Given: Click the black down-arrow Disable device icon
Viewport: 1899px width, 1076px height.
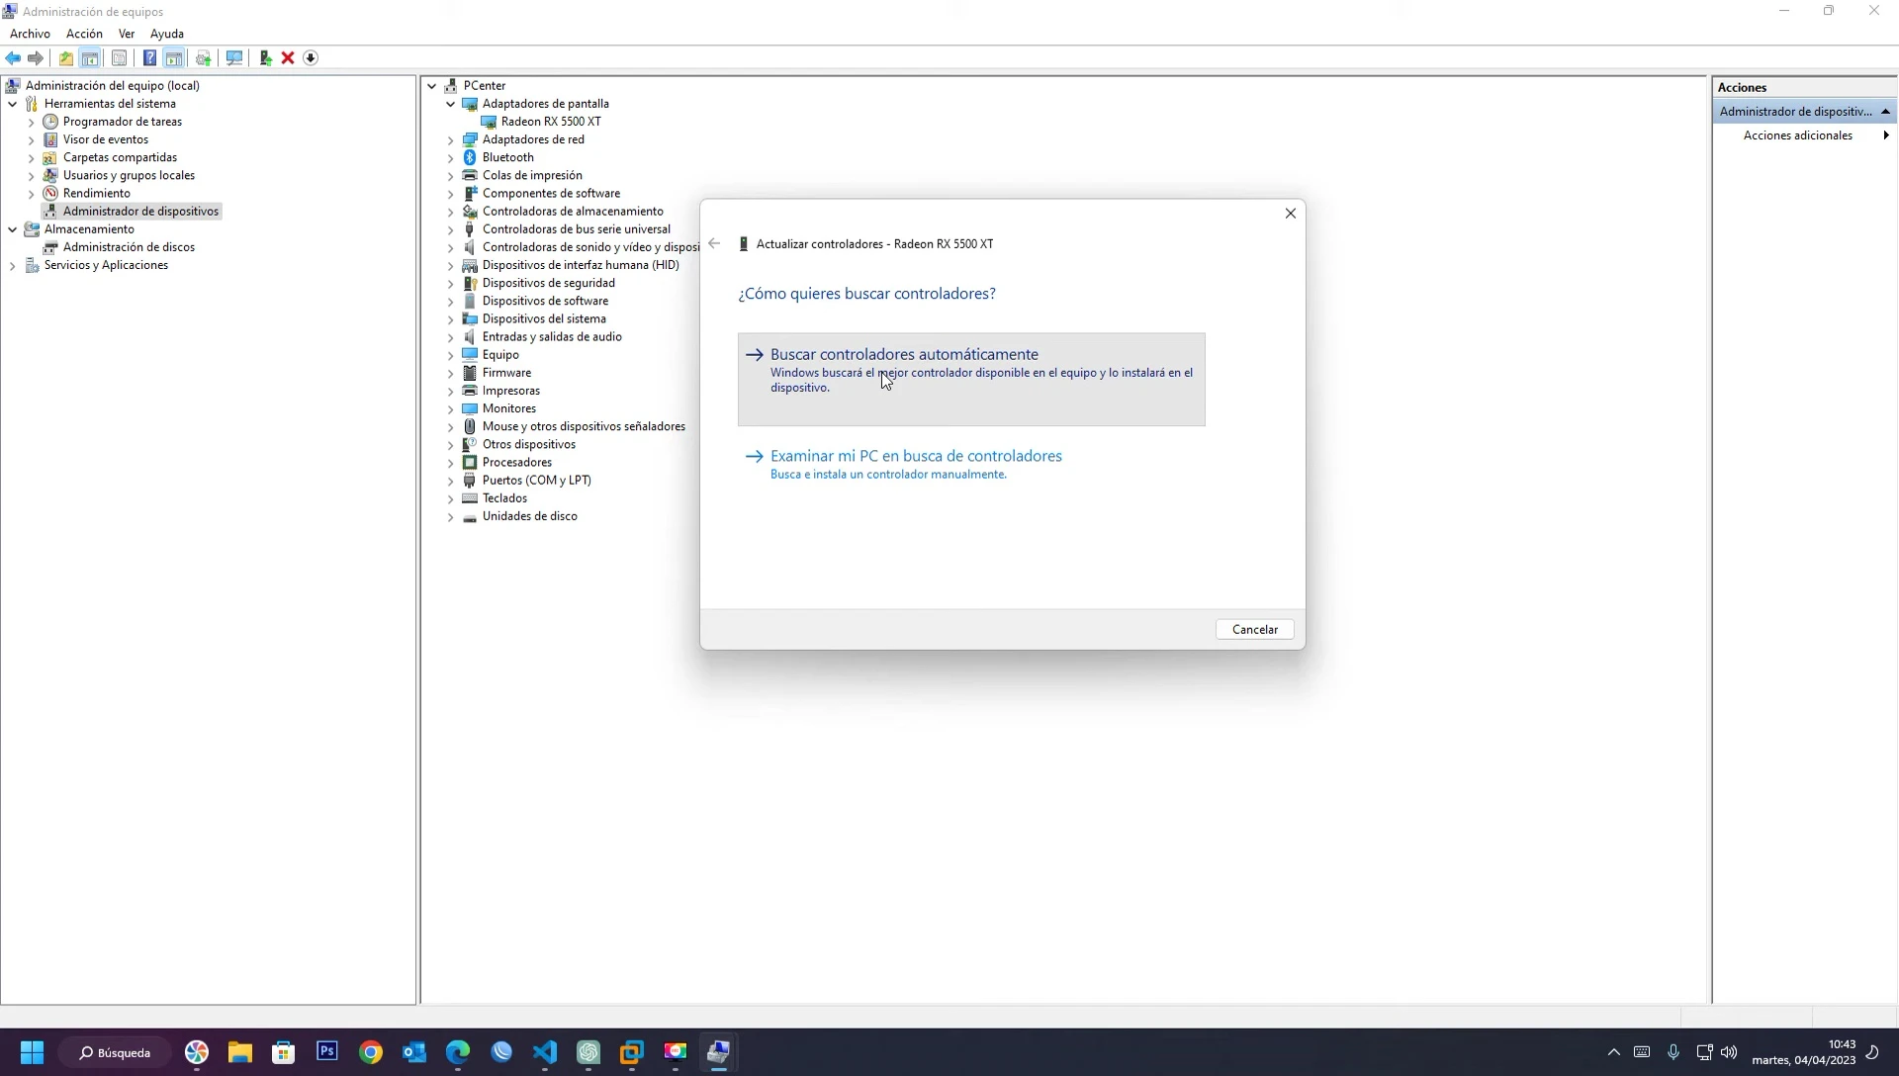Looking at the screenshot, I should [311, 58].
